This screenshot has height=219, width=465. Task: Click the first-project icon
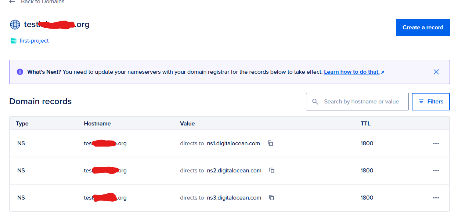[x=14, y=41]
